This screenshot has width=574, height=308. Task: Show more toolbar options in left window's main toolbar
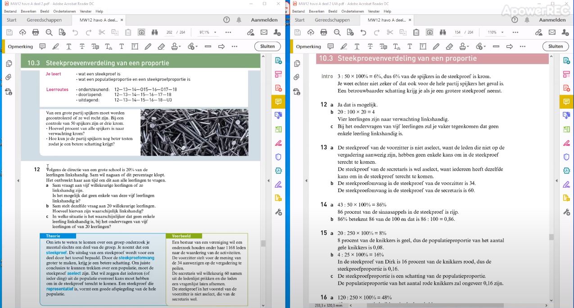228,32
